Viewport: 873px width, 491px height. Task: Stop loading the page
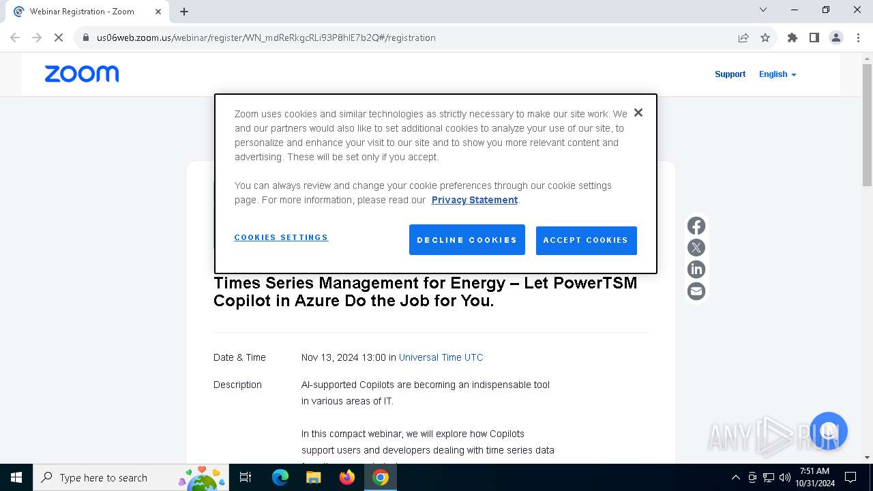[x=59, y=38]
